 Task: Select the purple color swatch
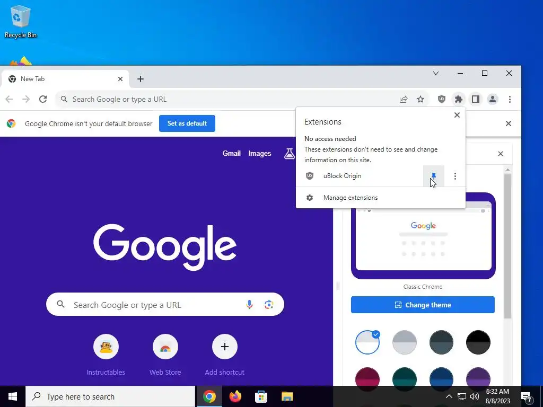coord(478,377)
